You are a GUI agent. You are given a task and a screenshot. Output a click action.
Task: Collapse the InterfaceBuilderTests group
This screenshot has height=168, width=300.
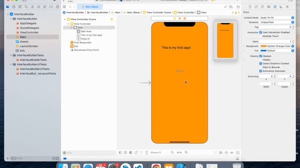tap(11, 55)
